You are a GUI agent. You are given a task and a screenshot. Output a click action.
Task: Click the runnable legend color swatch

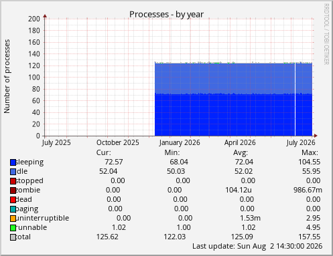coord(13,228)
